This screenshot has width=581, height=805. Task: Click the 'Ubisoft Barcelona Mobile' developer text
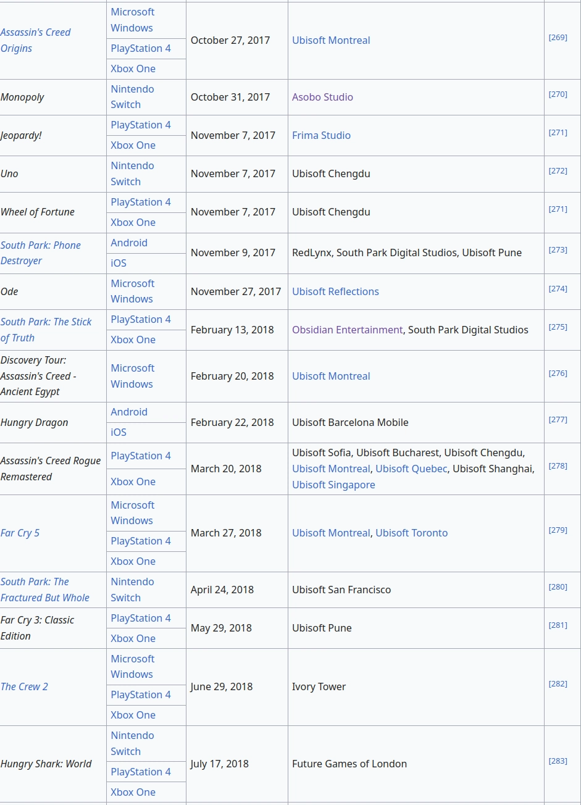click(x=350, y=422)
